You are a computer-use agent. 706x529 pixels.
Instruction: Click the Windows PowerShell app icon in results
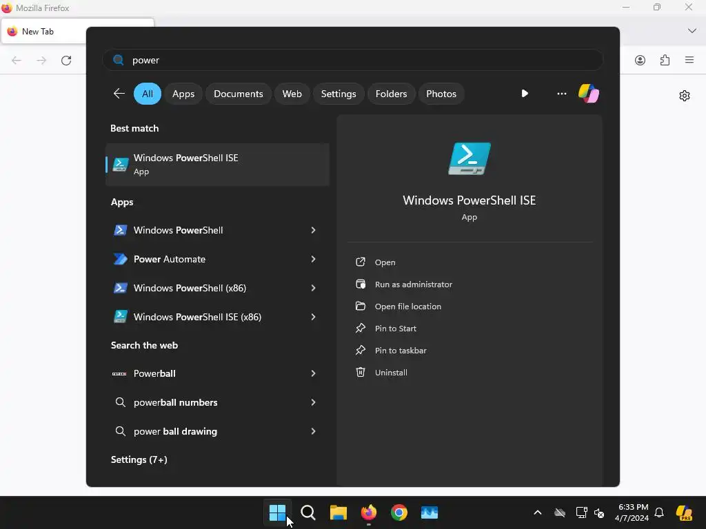pyautogui.click(x=120, y=230)
